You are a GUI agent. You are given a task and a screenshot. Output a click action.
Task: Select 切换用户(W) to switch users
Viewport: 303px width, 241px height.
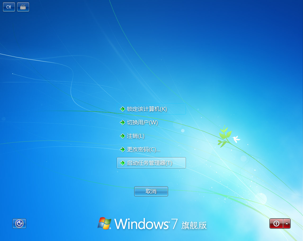[143, 123]
